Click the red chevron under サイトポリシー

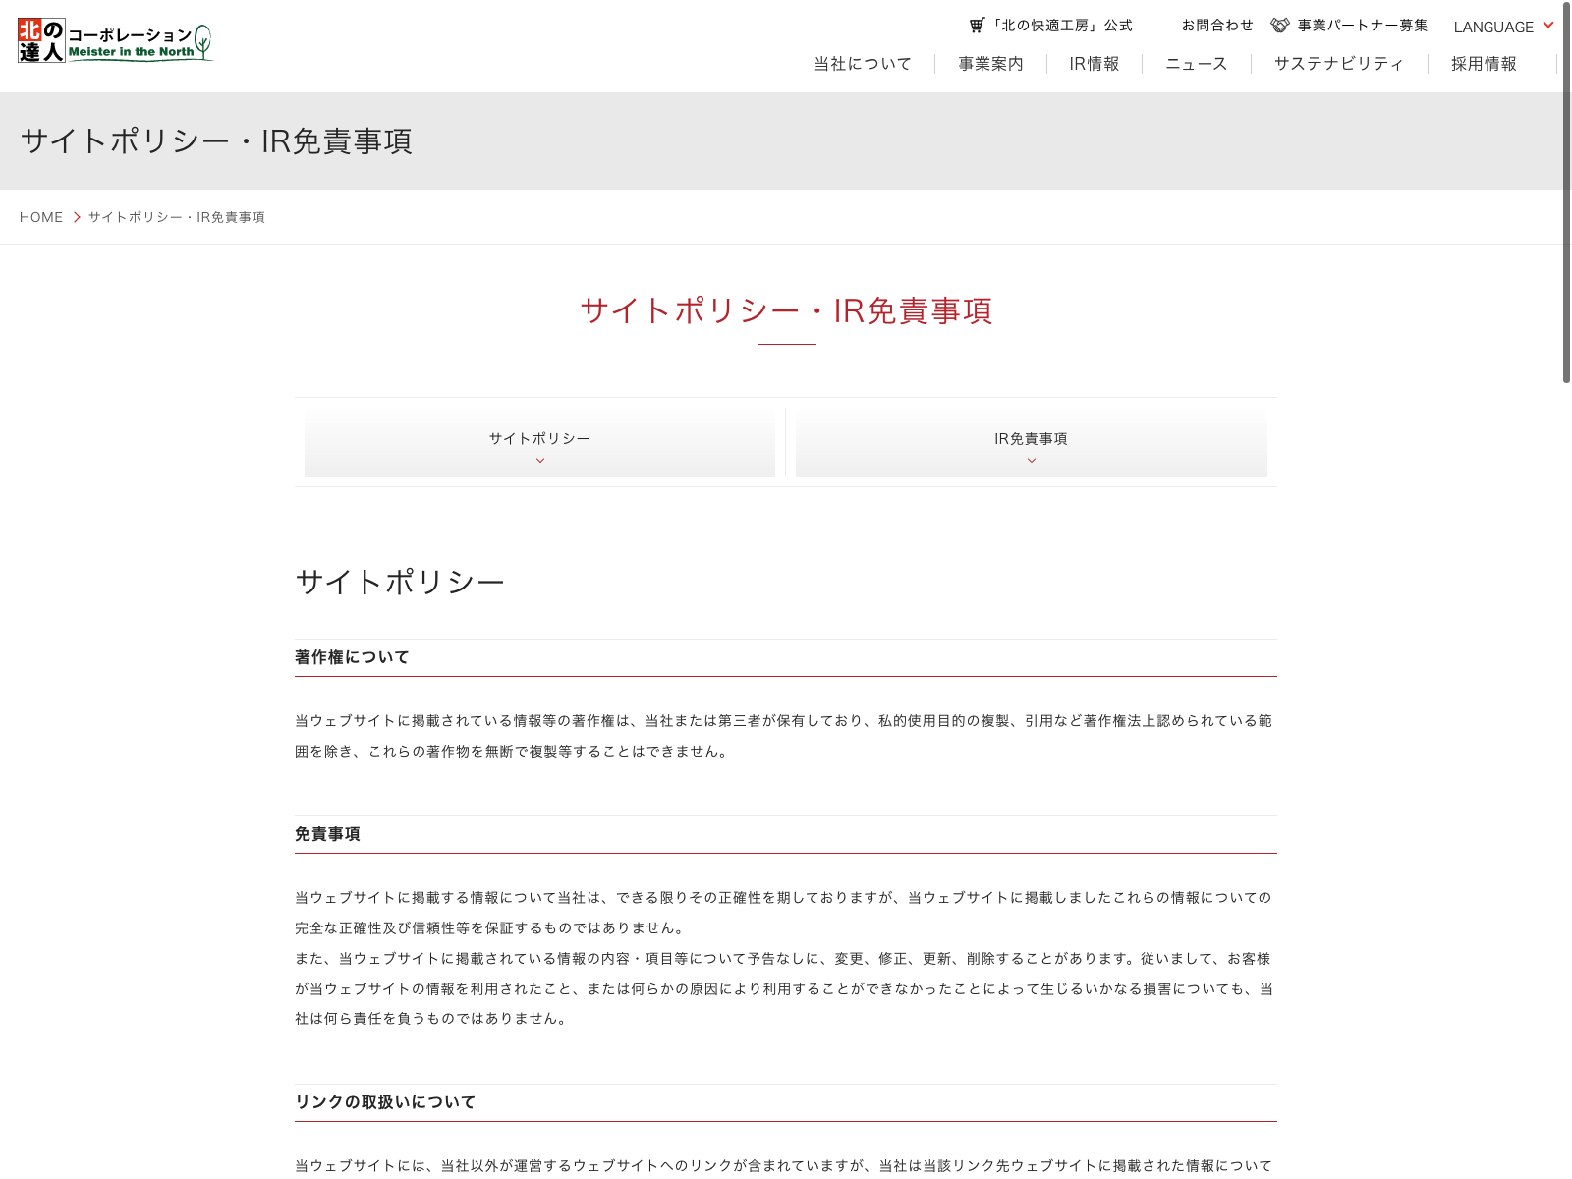[539, 461]
